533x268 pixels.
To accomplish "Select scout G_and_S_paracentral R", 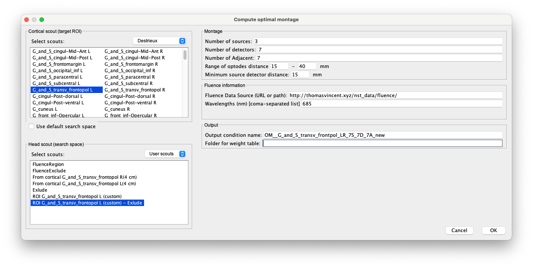I will (x=130, y=77).
